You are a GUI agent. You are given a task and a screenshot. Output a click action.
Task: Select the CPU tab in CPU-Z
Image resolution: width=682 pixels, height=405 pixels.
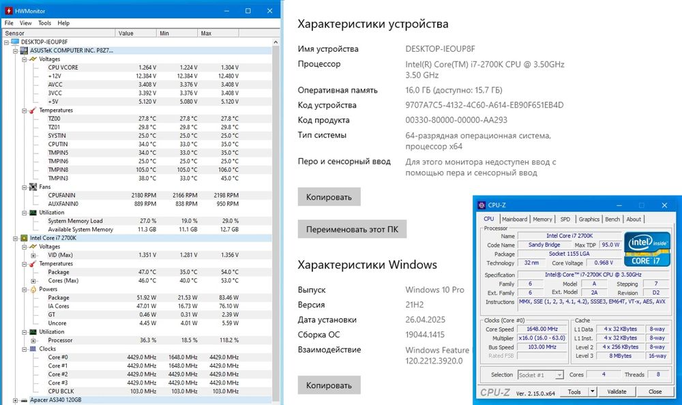click(489, 219)
